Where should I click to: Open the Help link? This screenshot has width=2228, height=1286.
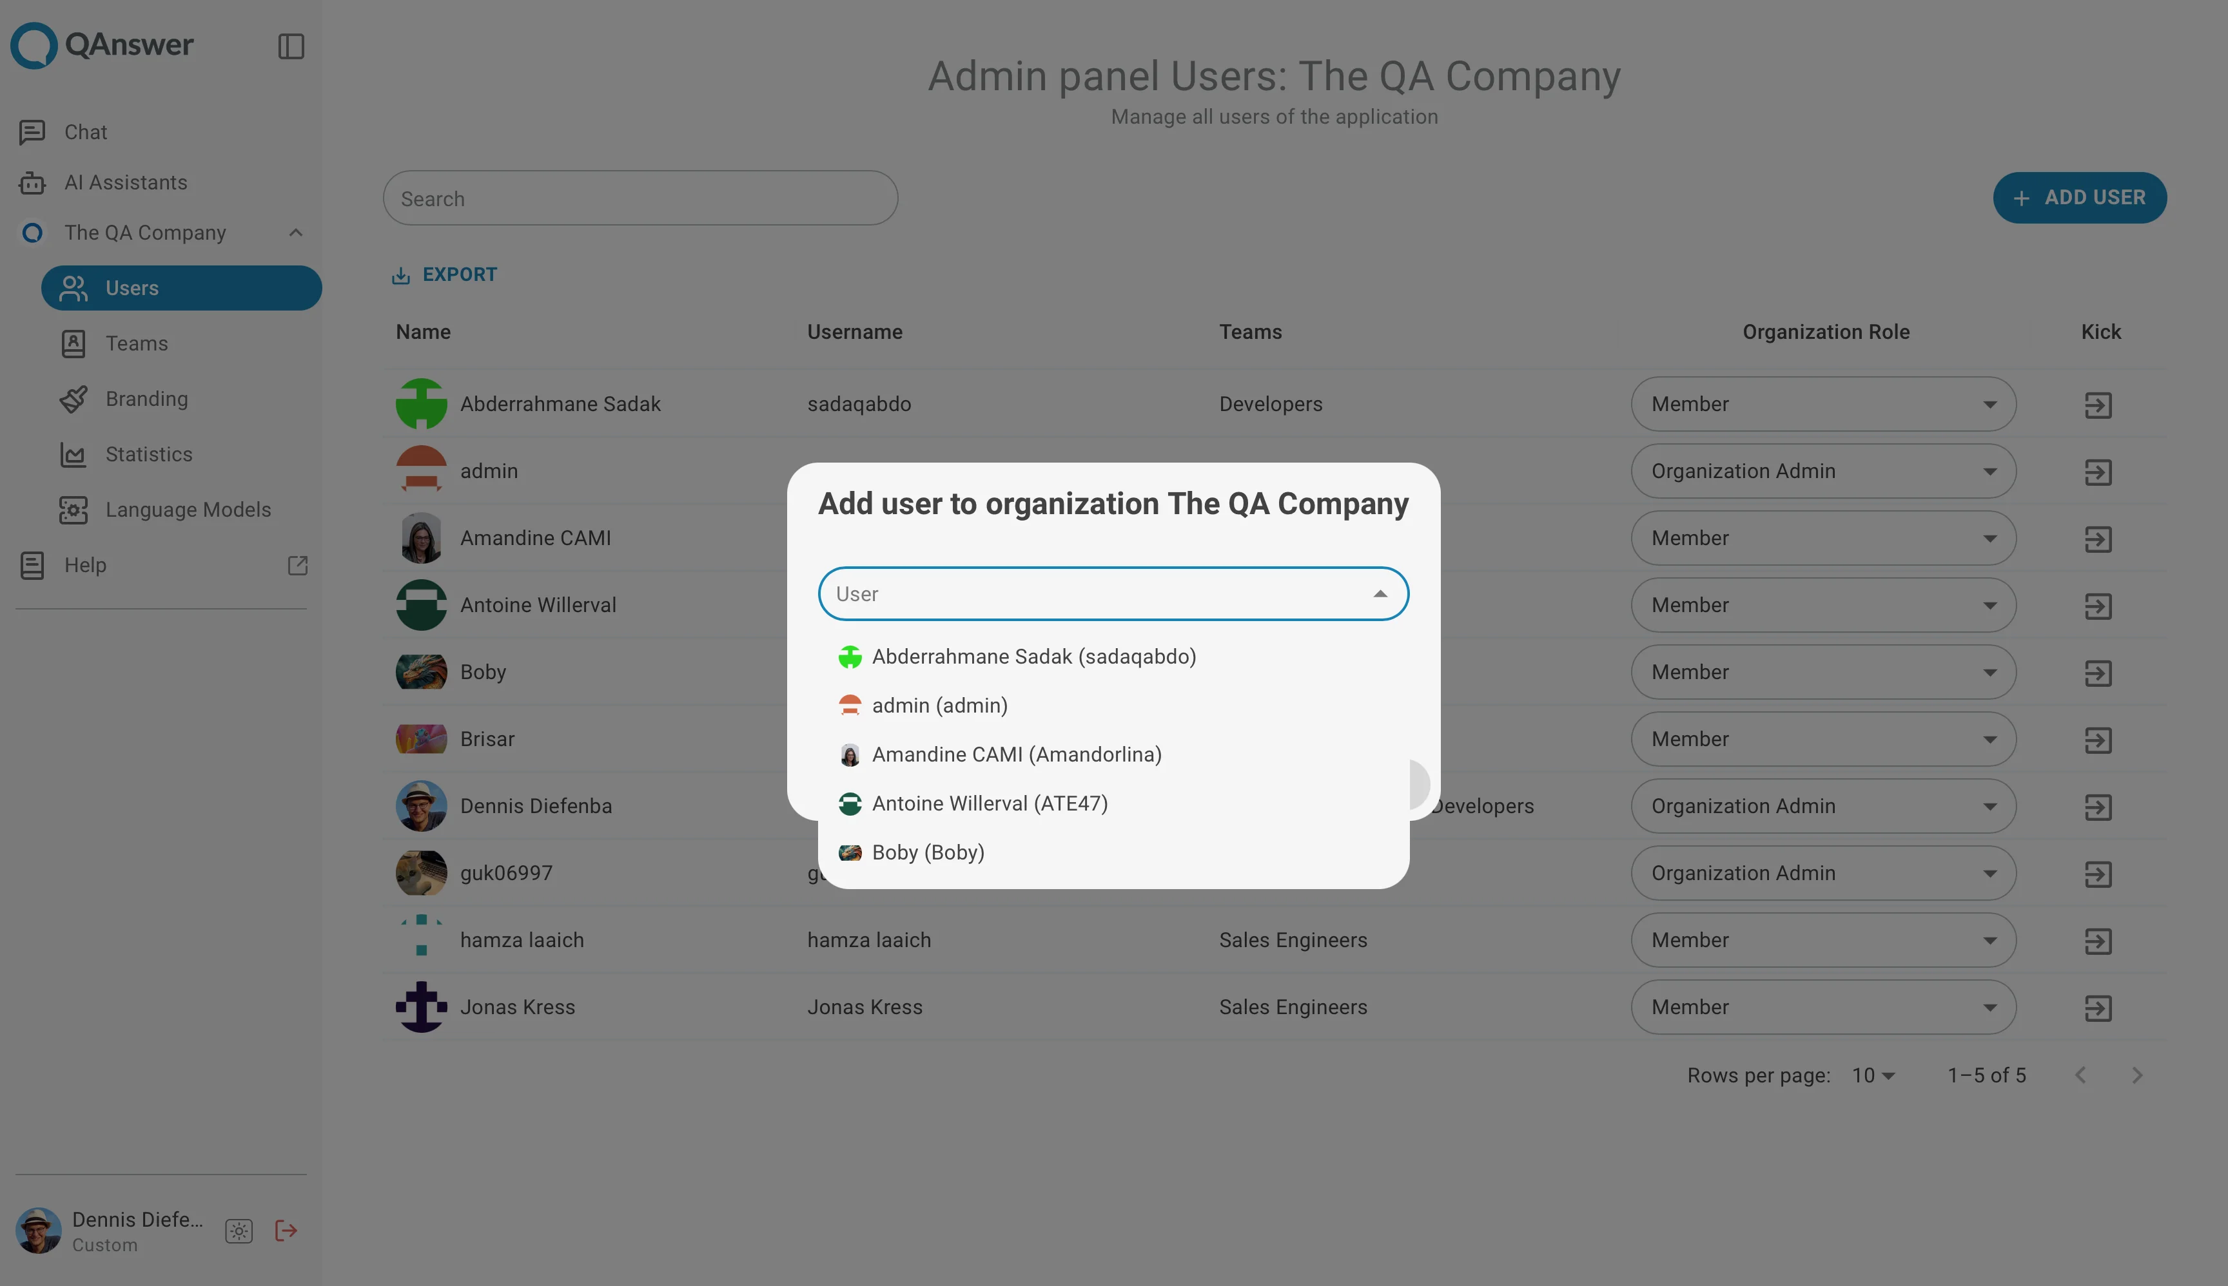click(x=85, y=564)
